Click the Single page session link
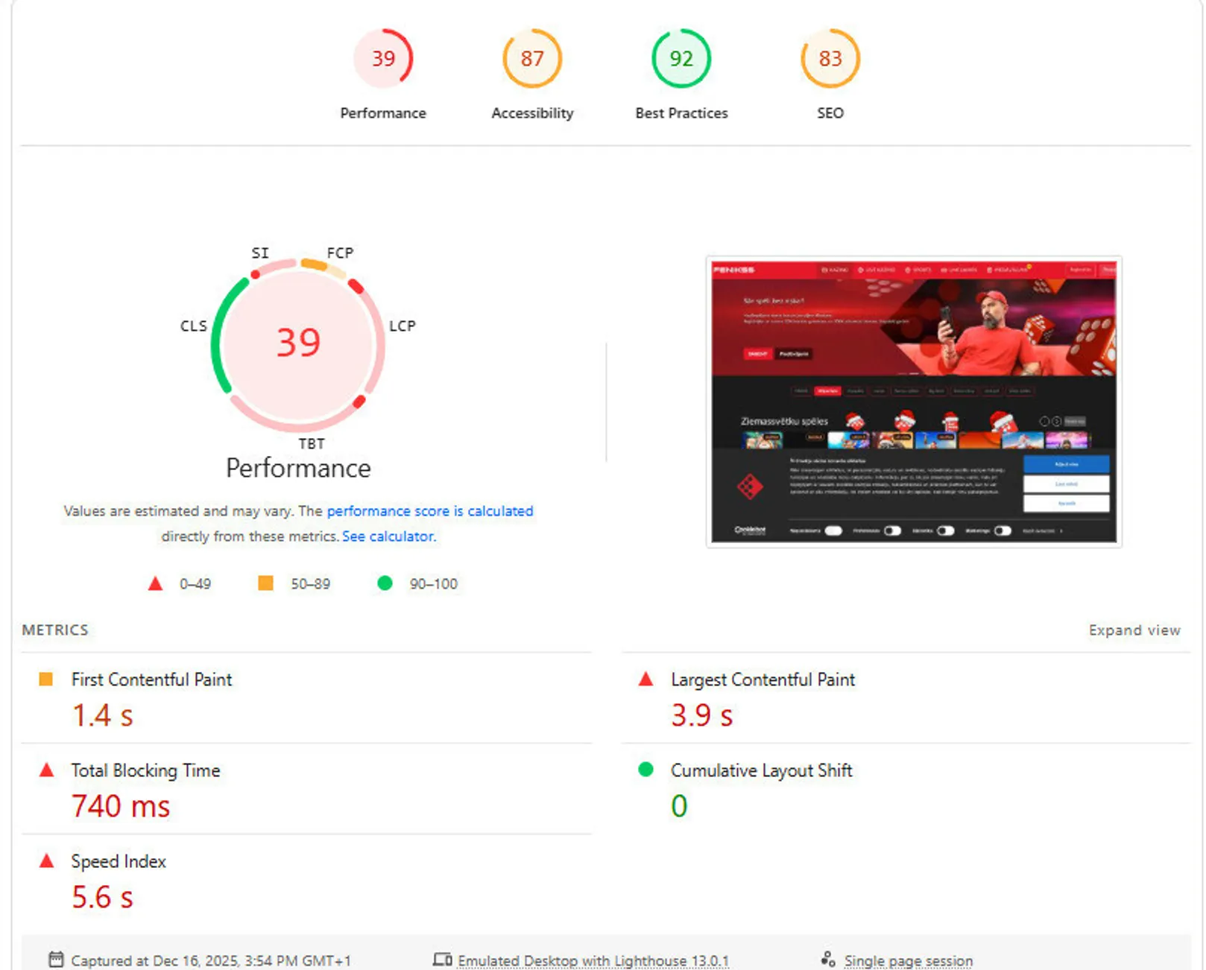This screenshot has height=970, width=1206. [x=908, y=960]
